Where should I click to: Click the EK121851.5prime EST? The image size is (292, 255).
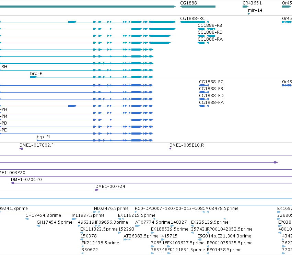coord(169,254)
